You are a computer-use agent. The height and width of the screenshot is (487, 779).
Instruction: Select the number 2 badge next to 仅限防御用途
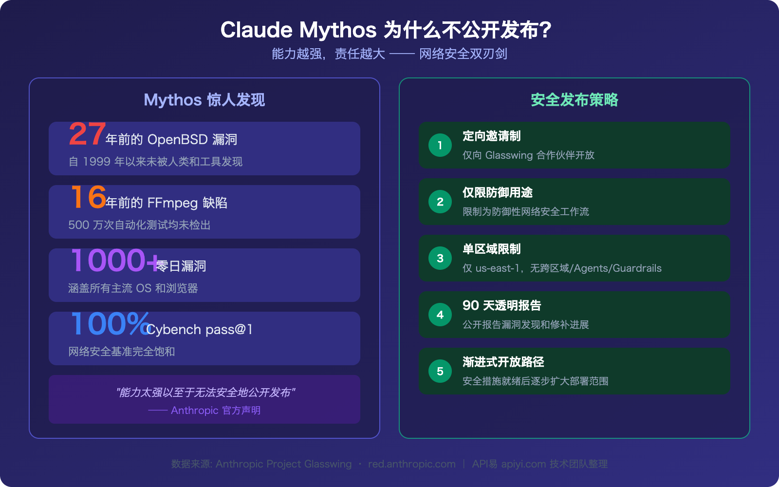click(x=440, y=201)
